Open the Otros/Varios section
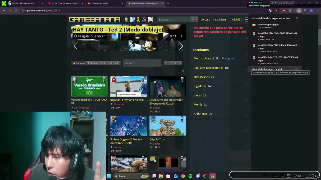The height and width of the screenshot is (180, 321). (202, 77)
